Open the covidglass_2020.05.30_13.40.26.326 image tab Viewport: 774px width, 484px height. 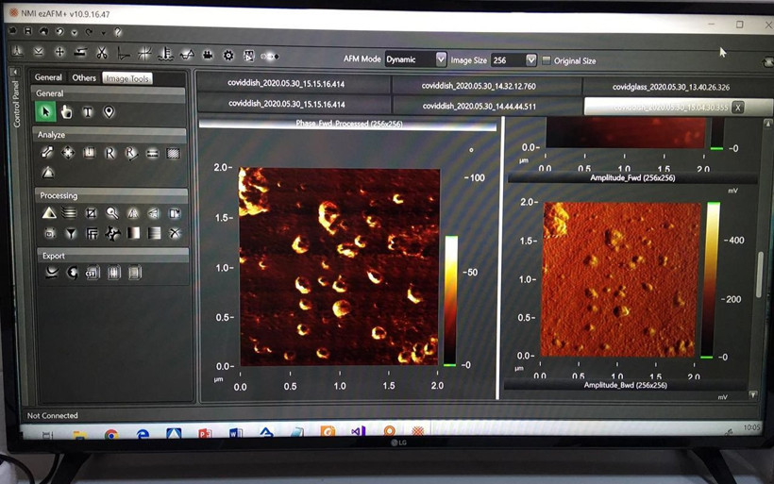pos(670,86)
